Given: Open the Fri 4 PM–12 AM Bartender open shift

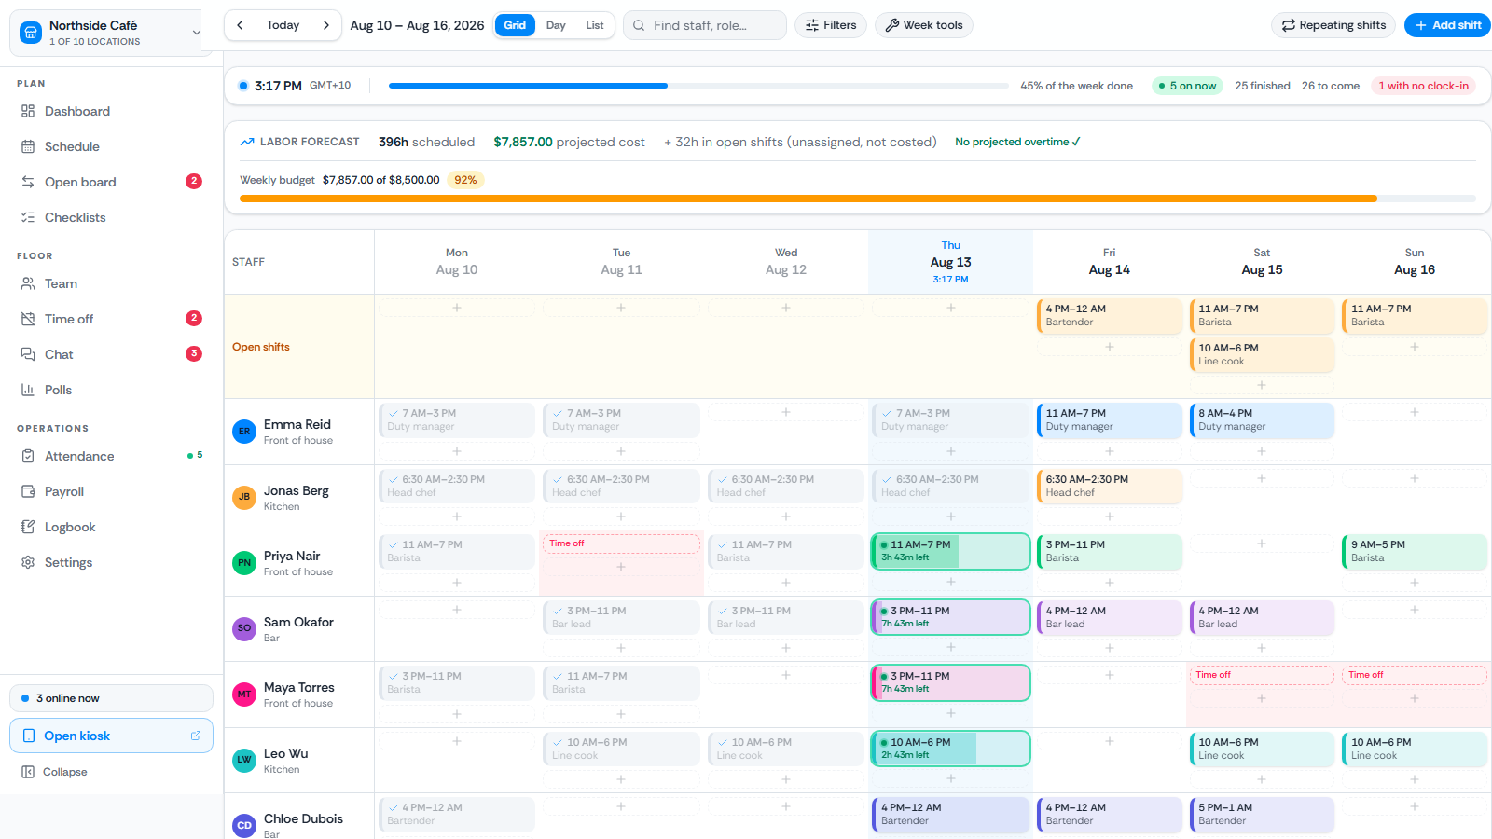Looking at the screenshot, I should [x=1109, y=315].
